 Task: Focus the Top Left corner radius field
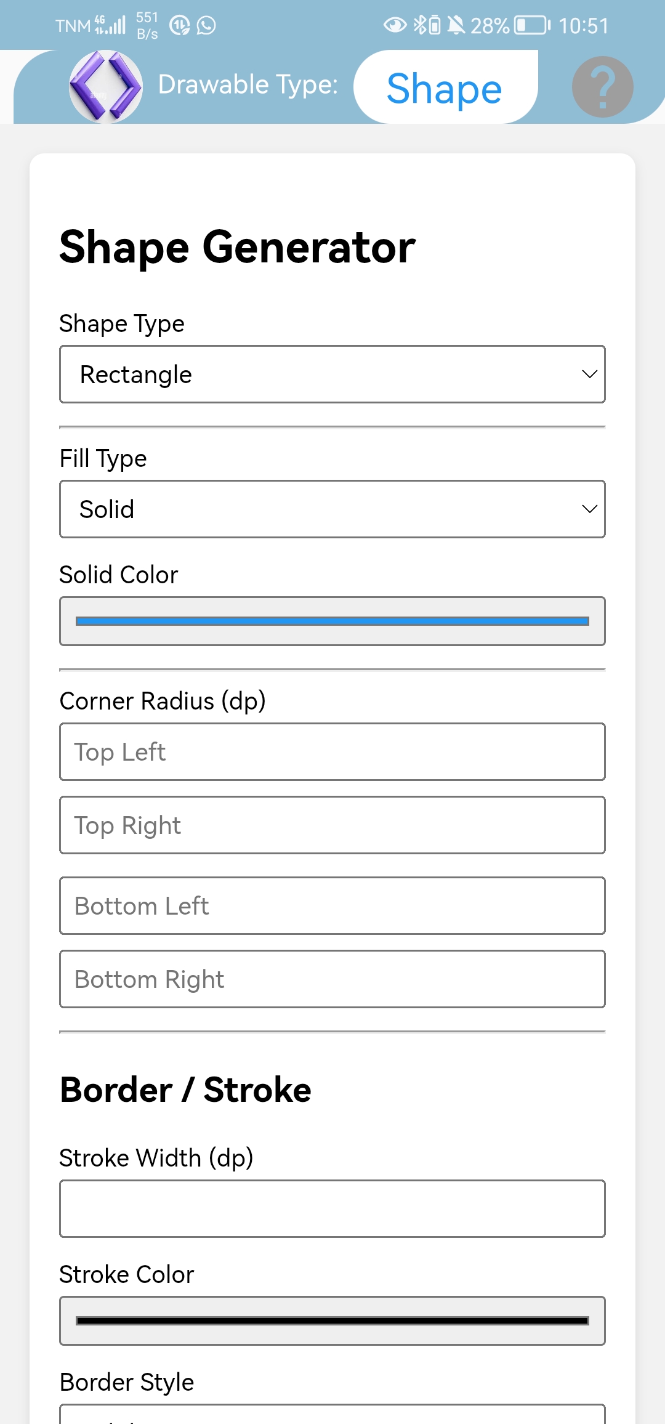tap(332, 752)
